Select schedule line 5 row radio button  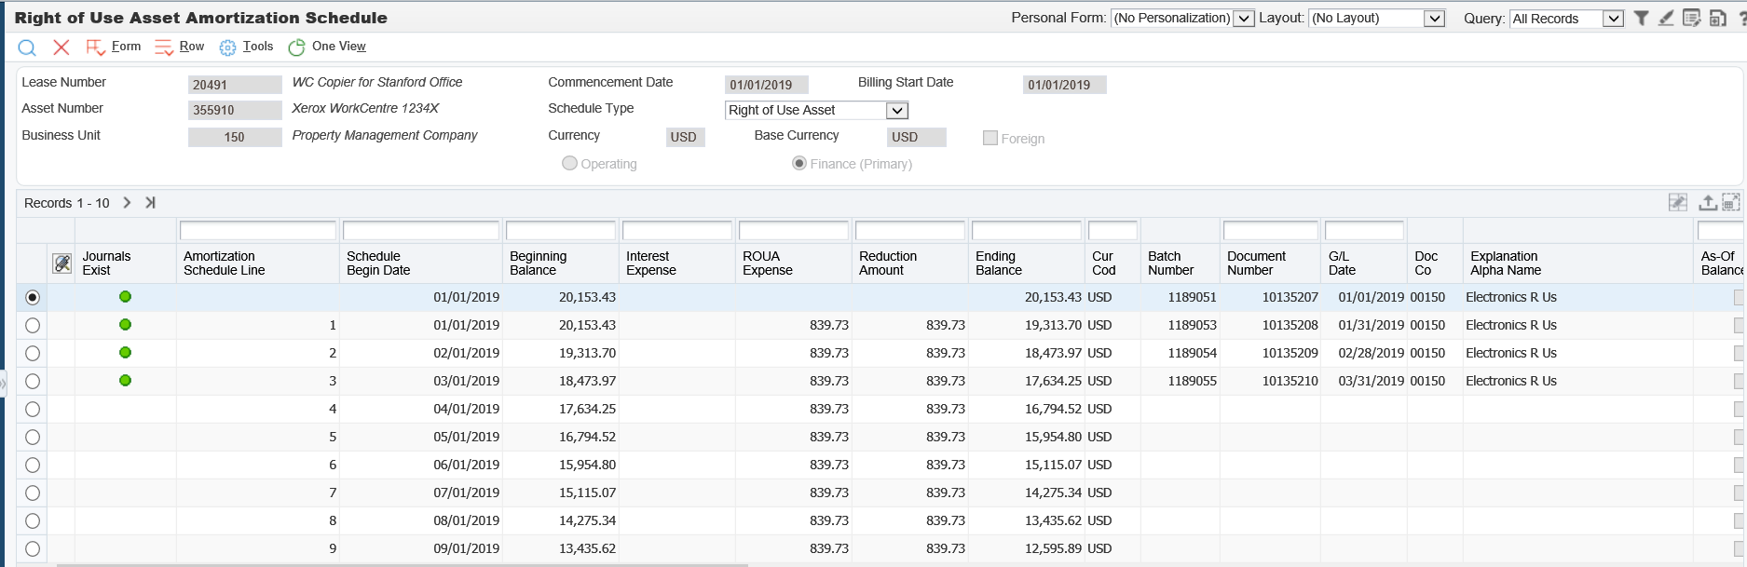click(33, 437)
